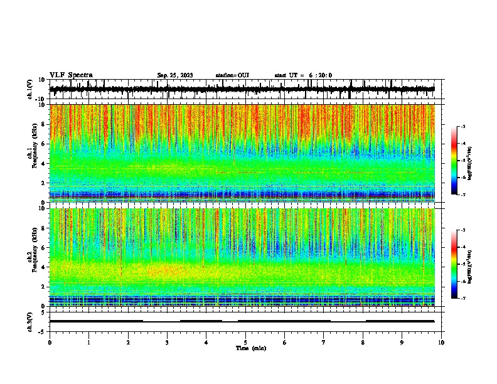Click tick label '1' on the Time axis
The width and height of the screenshot is (497, 384).
click(x=88, y=343)
